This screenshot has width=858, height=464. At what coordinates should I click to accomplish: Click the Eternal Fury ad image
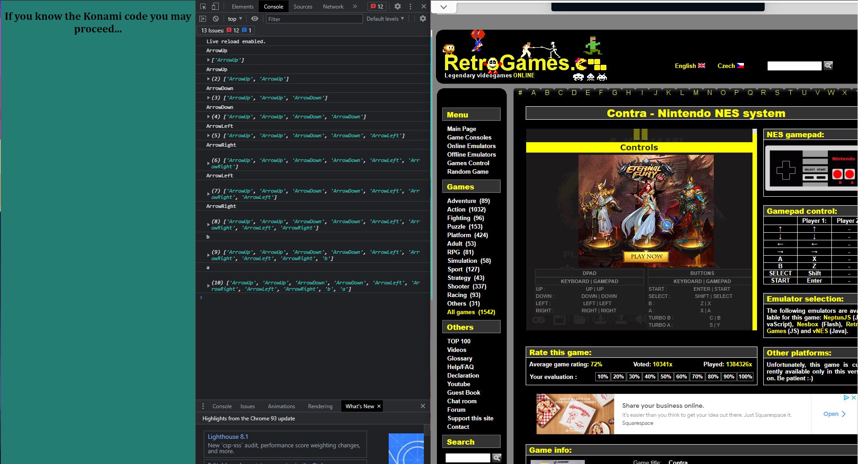[x=646, y=211]
